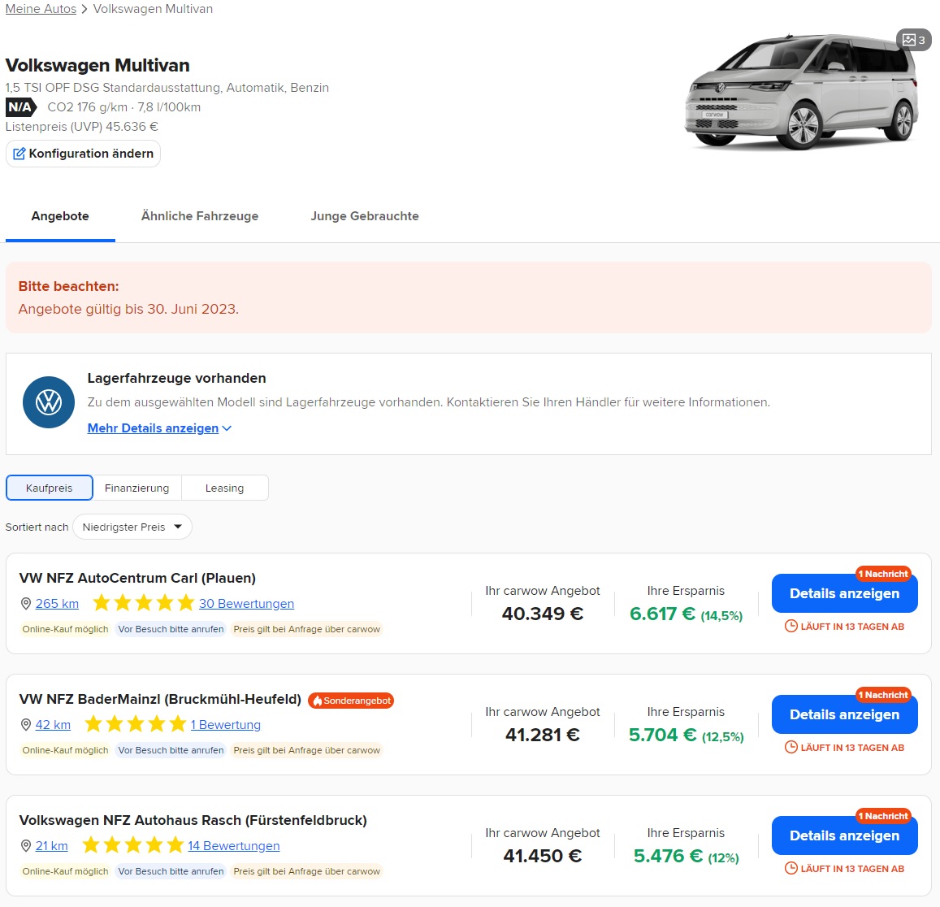Switch to the Leasing price view
940x907 pixels.
pos(225,488)
